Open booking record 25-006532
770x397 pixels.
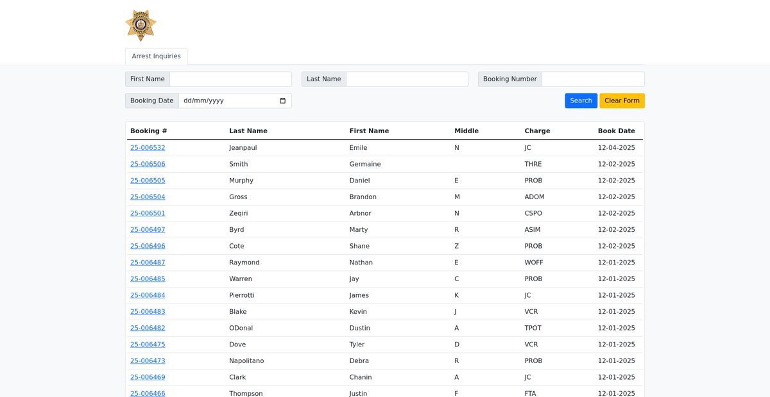pos(148,148)
